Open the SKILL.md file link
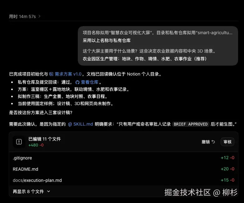This screenshot has height=203, width=244. pos(83,124)
